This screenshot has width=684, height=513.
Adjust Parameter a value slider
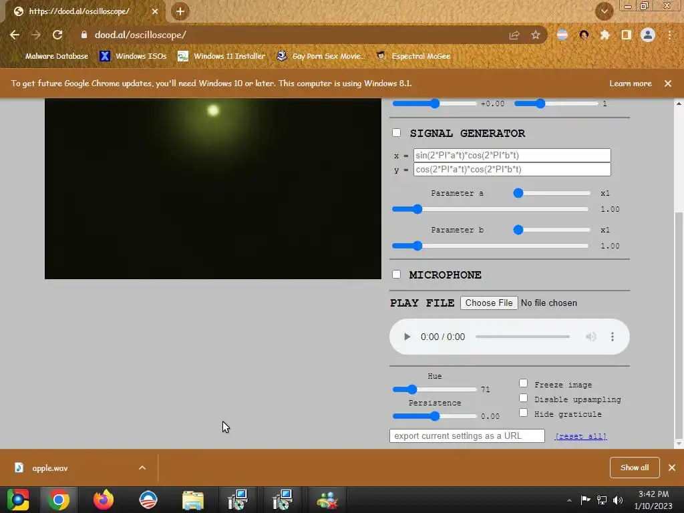point(490,209)
